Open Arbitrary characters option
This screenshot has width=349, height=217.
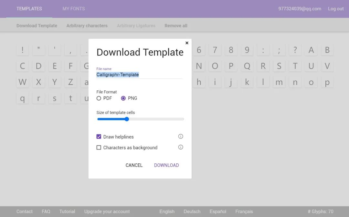[x=87, y=26]
